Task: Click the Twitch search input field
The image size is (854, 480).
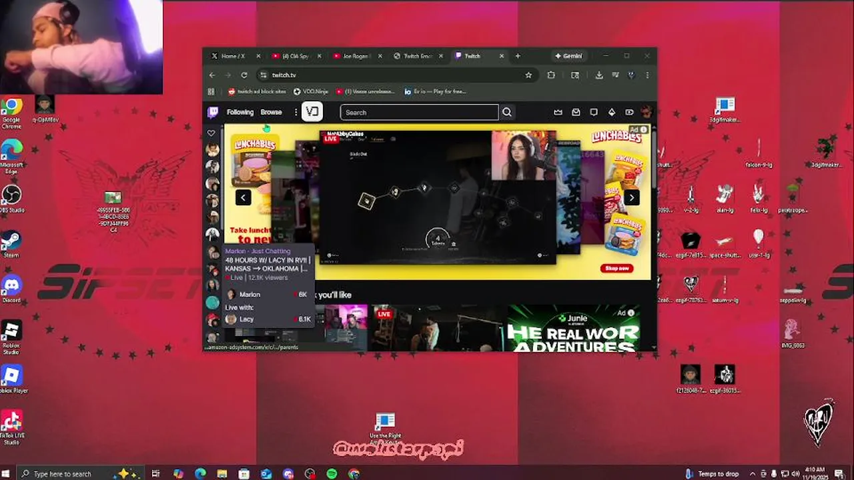Action: [x=419, y=112]
